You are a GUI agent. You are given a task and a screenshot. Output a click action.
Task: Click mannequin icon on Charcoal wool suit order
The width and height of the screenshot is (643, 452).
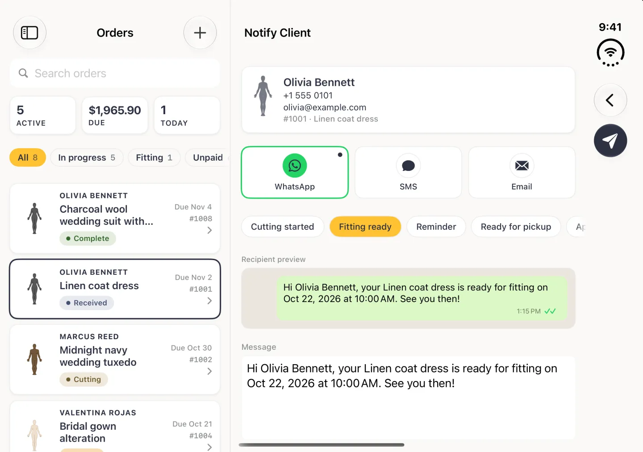34,218
